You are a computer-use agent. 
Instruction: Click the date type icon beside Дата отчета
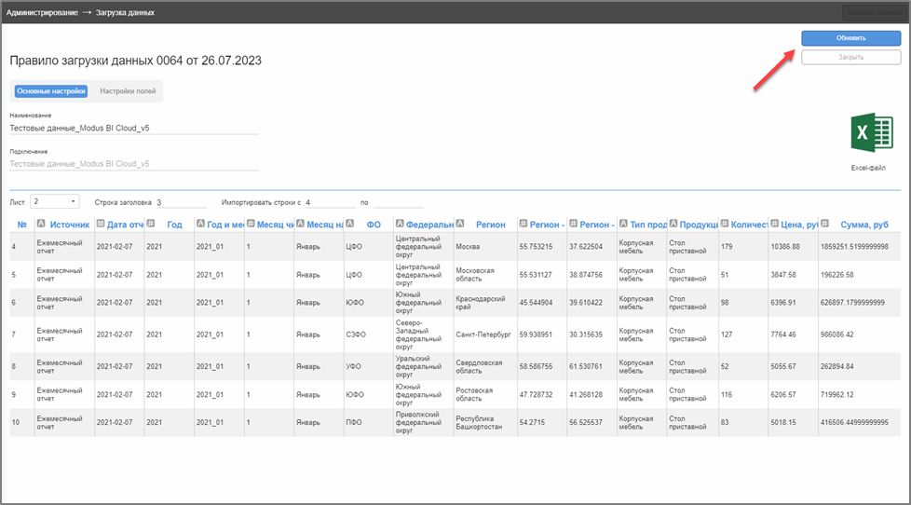(101, 224)
